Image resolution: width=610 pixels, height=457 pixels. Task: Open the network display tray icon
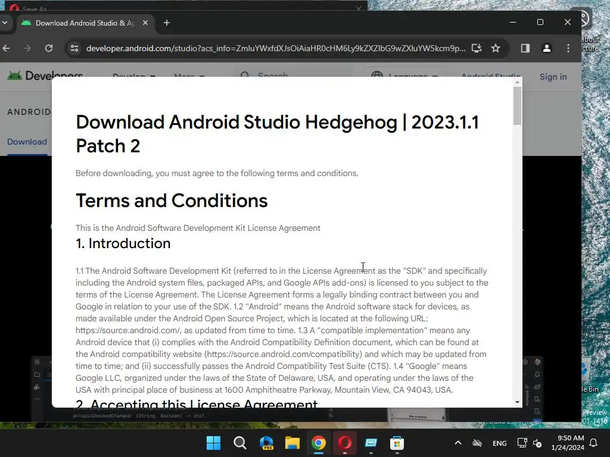click(522, 443)
